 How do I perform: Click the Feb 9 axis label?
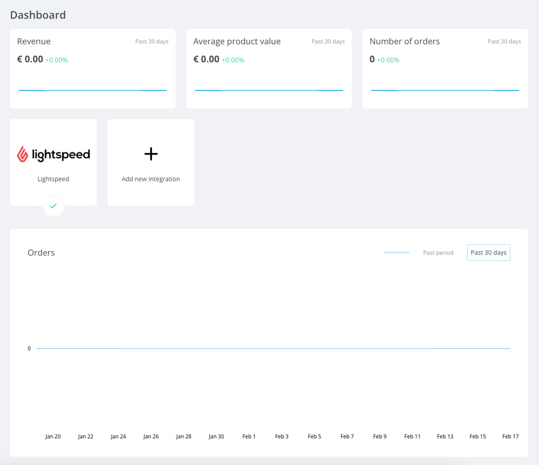coord(380,436)
